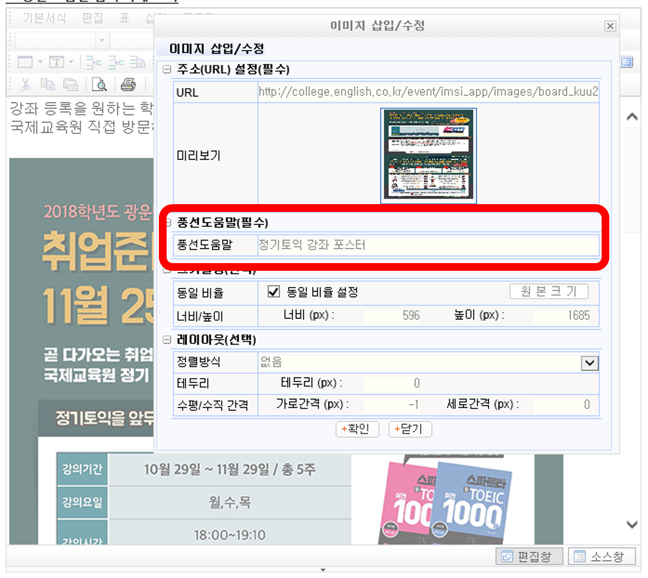The height and width of the screenshot is (578, 648).
Task: Confirm with the +확인 button
Action: [358, 429]
